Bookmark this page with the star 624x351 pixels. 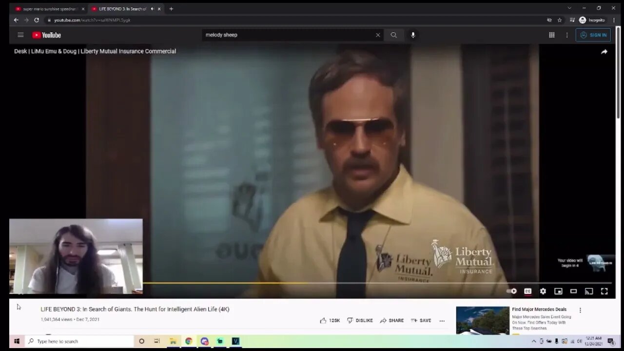click(x=560, y=20)
